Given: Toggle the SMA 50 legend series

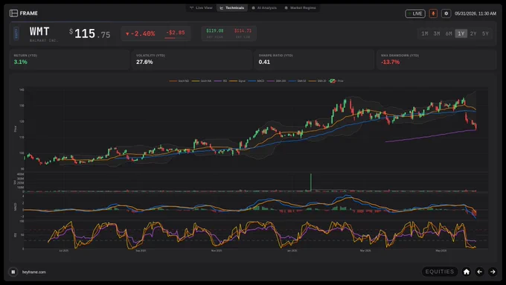Looking at the screenshot, I should [x=297, y=81].
